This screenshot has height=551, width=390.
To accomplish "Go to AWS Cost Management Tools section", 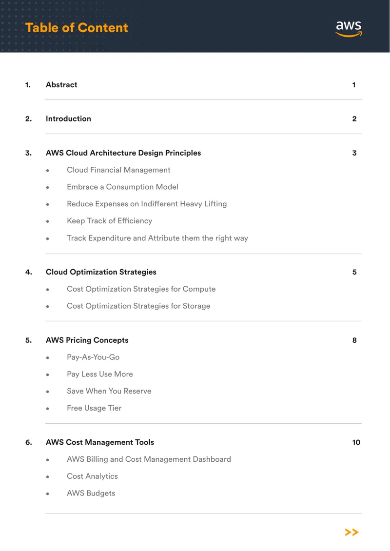I will pyautogui.click(x=100, y=442).
